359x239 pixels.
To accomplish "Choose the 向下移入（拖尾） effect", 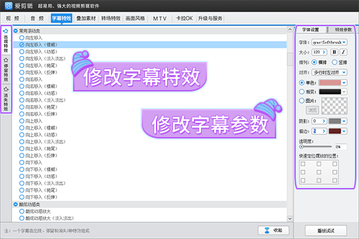I will (39, 190).
